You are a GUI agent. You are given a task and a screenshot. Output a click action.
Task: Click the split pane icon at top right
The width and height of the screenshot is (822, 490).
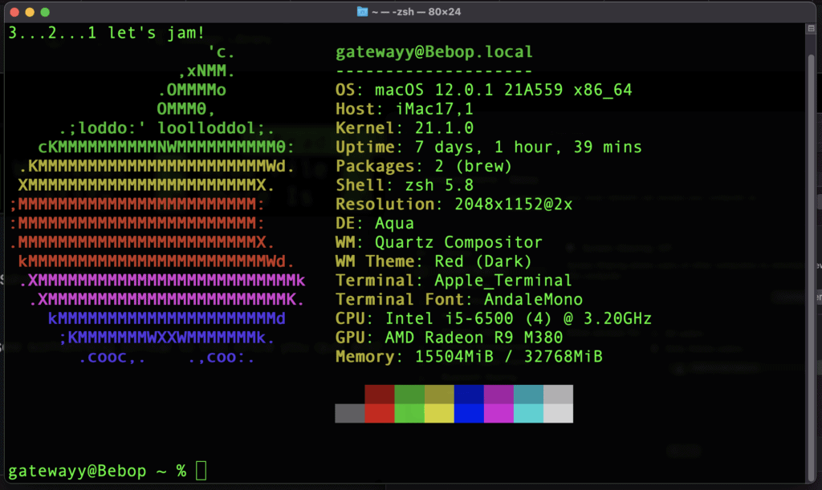812,28
